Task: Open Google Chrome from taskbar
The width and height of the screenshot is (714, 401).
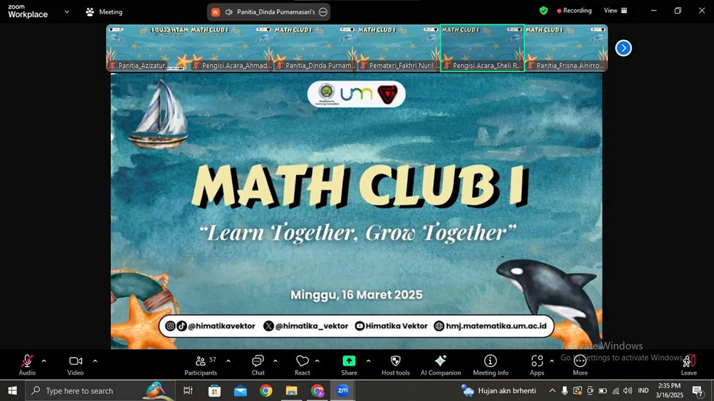Action: (x=266, y=390)
